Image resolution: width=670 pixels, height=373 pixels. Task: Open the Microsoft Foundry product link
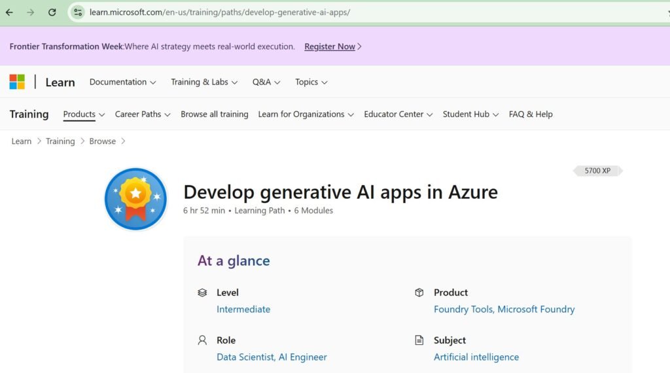pyautogui.click(x=537, y=309)
